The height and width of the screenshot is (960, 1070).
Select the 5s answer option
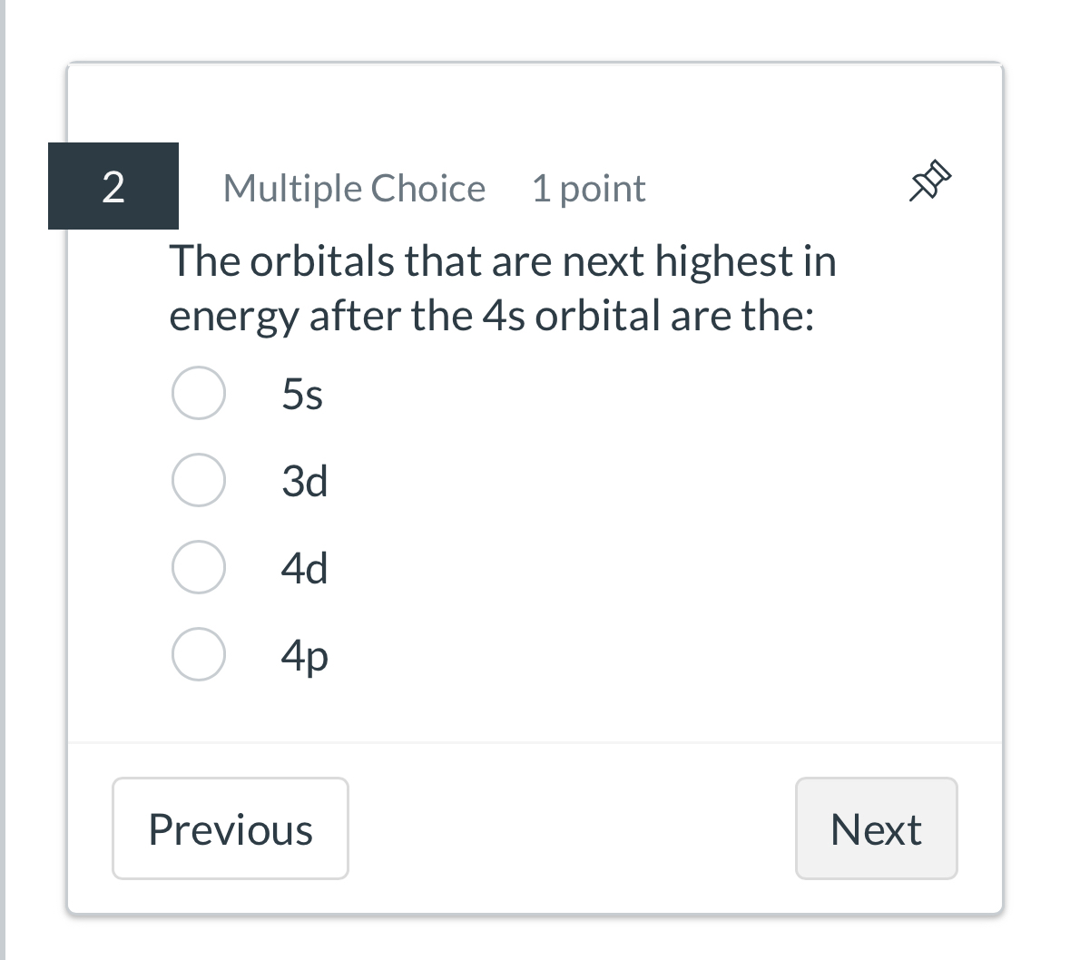(199, 393)
